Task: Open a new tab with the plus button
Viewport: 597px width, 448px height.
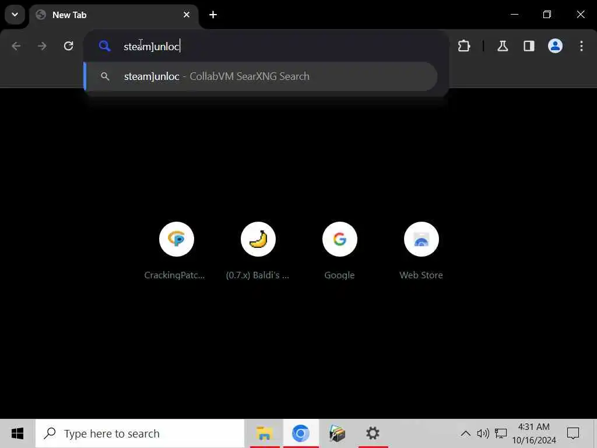Action: 213,15
